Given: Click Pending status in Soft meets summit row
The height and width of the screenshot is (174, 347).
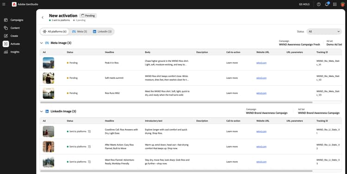Looking at the screenshot, I should 72,78.
